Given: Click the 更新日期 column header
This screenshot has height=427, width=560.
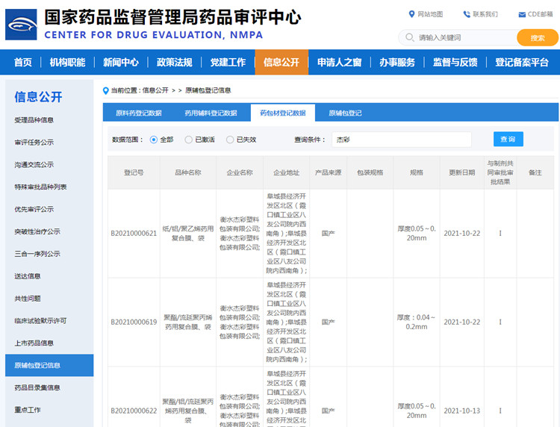Looking at the screenshot, I should click(461, 172).
